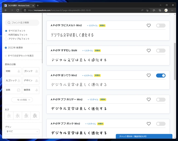Reload the page with refresh icon
178x141 pixels.
18,10
